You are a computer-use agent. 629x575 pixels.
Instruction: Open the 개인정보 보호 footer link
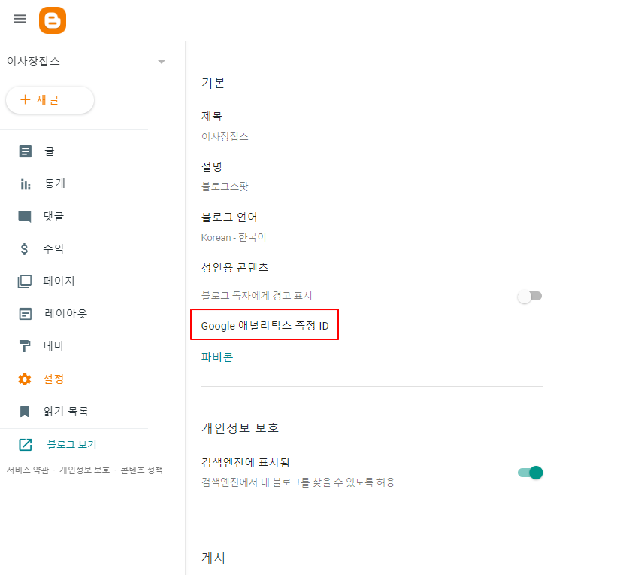pyautogui.click(x=85, y=470)
